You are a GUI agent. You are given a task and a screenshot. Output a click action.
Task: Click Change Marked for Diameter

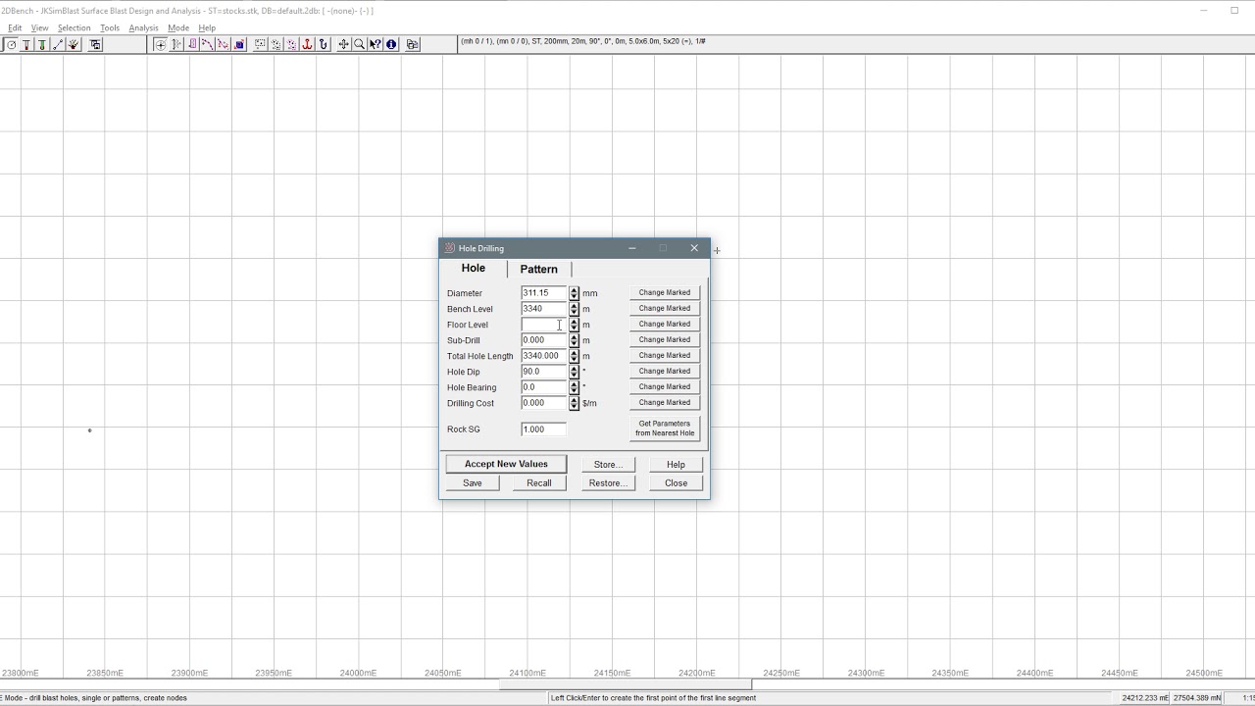coord(665,292)
